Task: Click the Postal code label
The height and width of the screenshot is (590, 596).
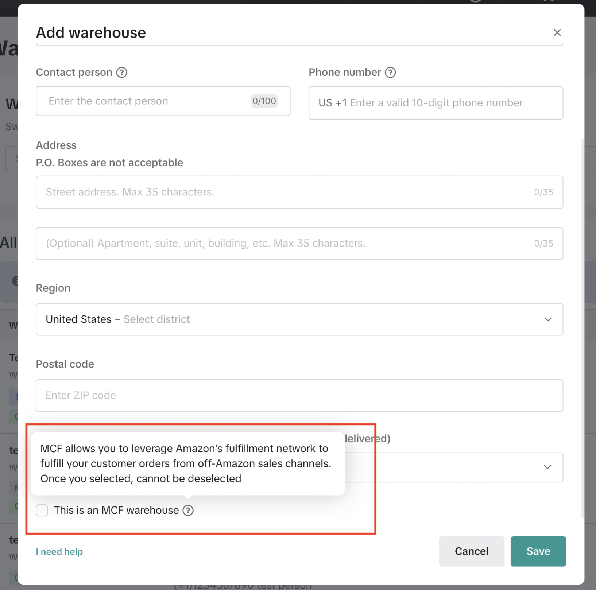Action: click(65, 364)
